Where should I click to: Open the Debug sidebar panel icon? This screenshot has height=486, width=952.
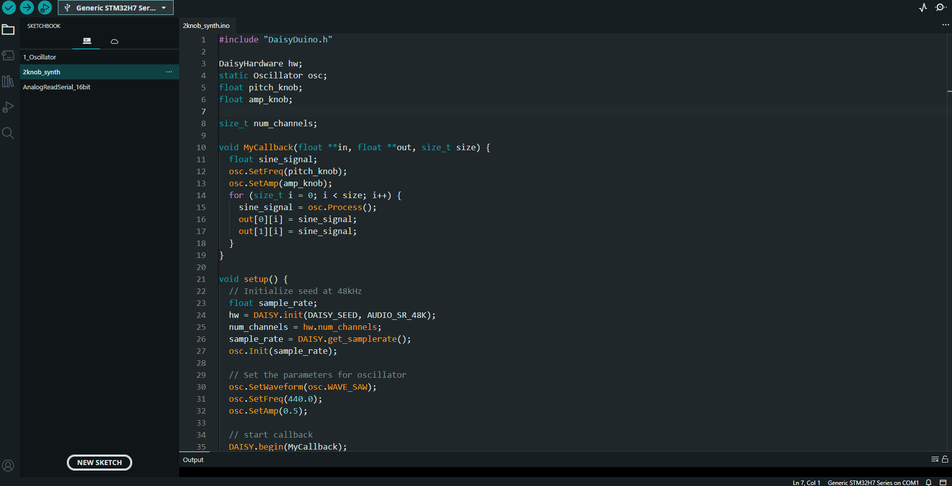tap(8, 107)
